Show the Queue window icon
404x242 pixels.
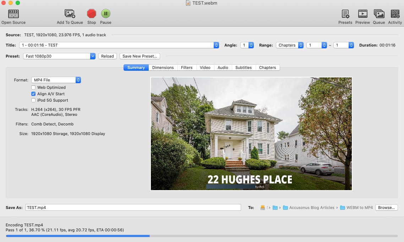[x=379, y=14]
